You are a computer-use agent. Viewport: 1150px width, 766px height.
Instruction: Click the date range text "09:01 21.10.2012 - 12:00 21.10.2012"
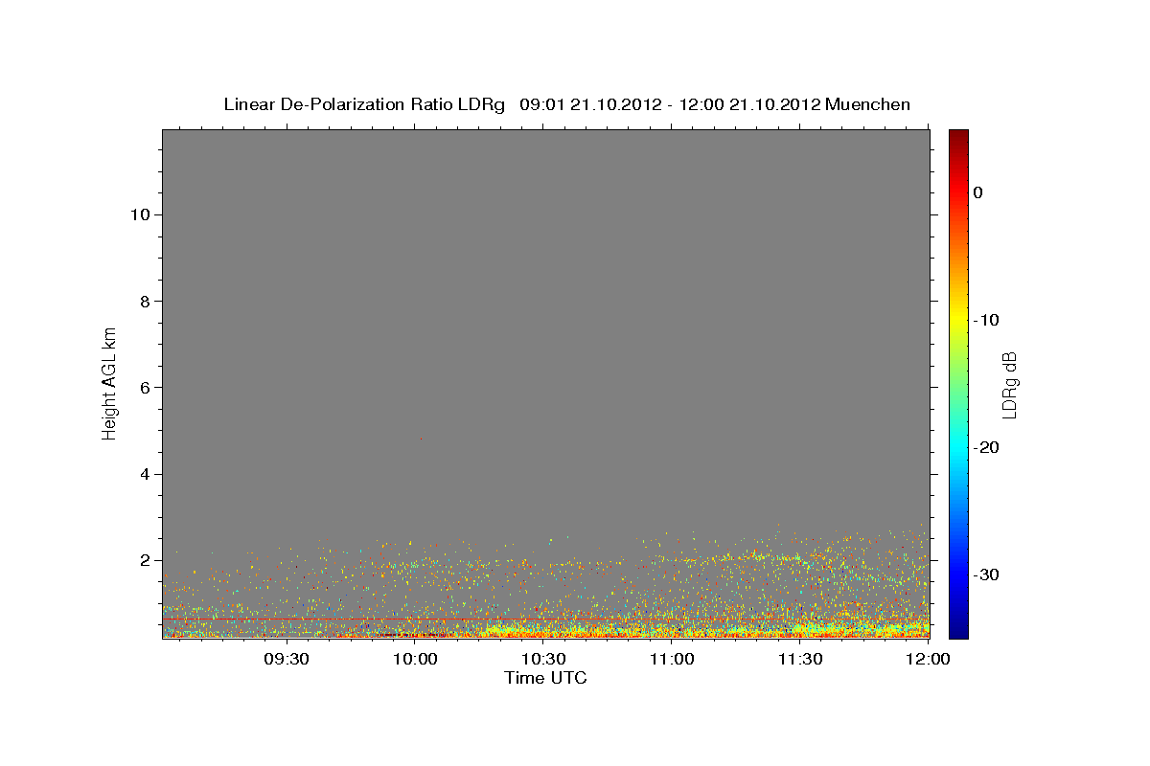[670, 104]
